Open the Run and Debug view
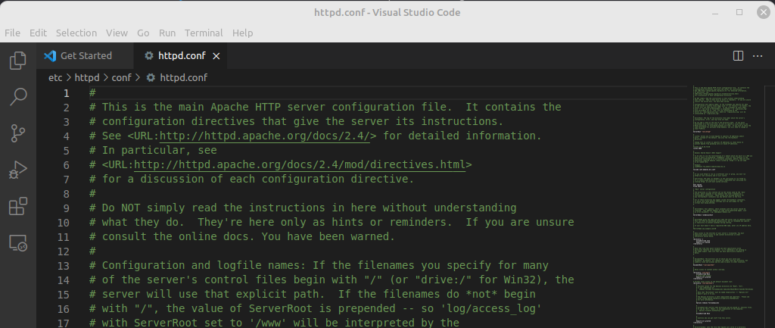This screenshot has height=328, width=775. click(18, 170)
